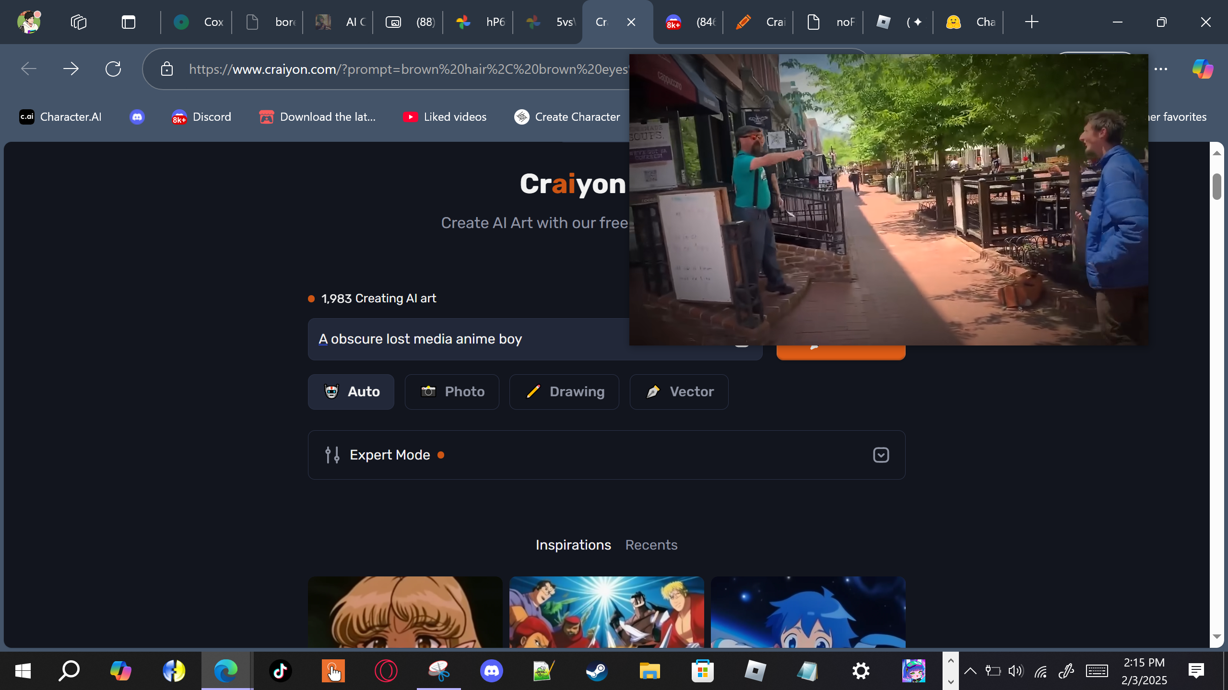Screen dimensions: 1228x690
Task: Open the round Discord icon bookmark
Action: click(x=137, y=117)
